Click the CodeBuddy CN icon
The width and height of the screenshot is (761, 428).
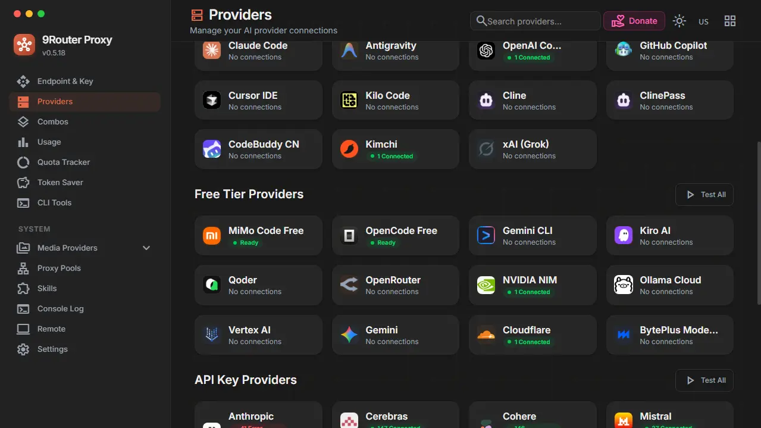(x=212, y=149)
